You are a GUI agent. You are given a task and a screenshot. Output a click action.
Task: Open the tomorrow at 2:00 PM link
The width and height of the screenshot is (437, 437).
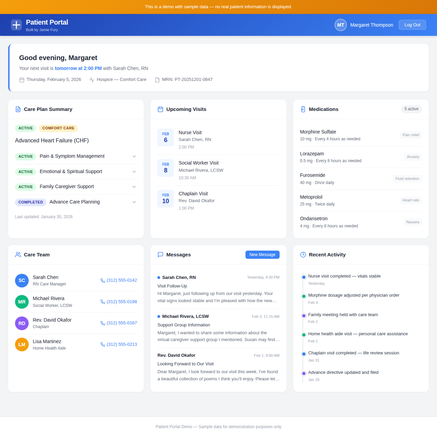tap(78, 68)
